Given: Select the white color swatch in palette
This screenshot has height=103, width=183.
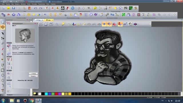Looking at the screenshot, I should (x=40, y=94).
